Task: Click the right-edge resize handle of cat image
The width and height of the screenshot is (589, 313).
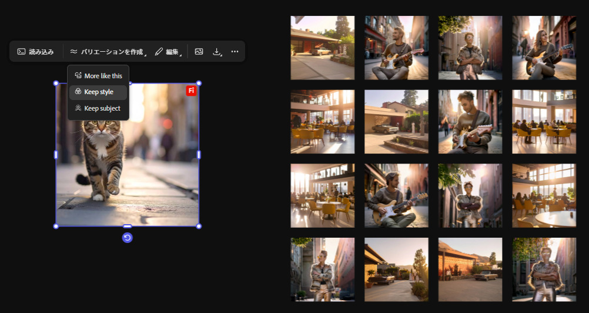Action: click(199, 154)
